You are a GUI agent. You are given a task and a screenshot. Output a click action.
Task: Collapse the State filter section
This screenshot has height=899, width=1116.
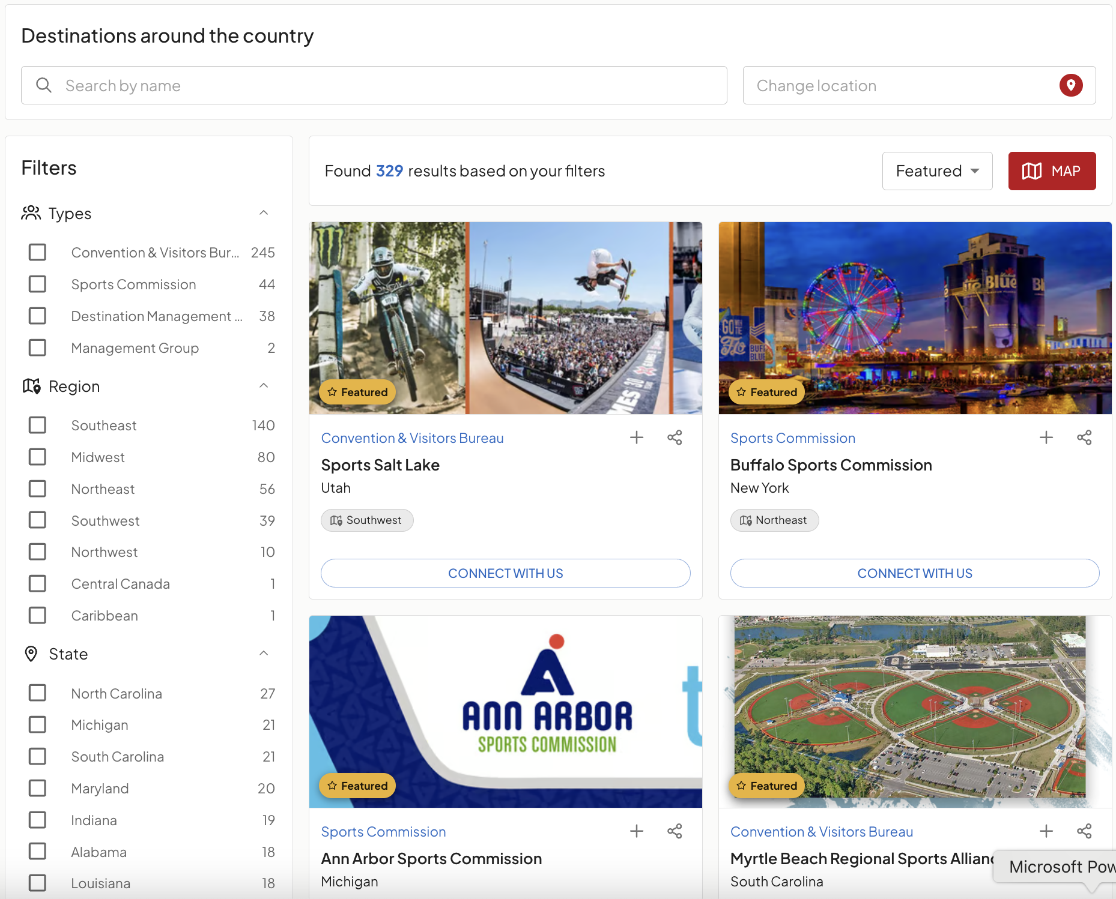(264, 654)
